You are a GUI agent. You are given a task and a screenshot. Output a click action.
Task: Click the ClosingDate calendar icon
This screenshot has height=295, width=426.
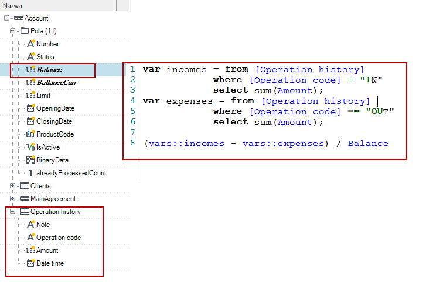tap(30, 121)
